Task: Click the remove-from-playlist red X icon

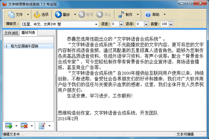Action: pyautogui.click(x=24, y=126)
